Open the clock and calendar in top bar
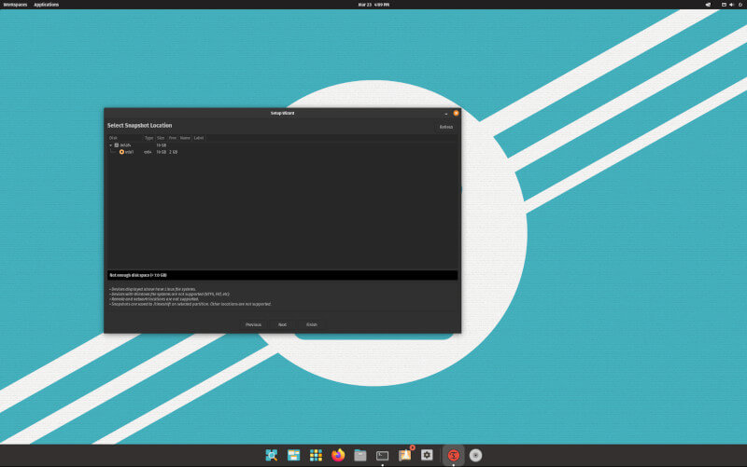747x467 pixels. [x=373, y=5]
